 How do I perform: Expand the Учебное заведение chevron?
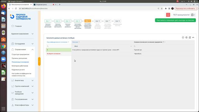[32, 93]
